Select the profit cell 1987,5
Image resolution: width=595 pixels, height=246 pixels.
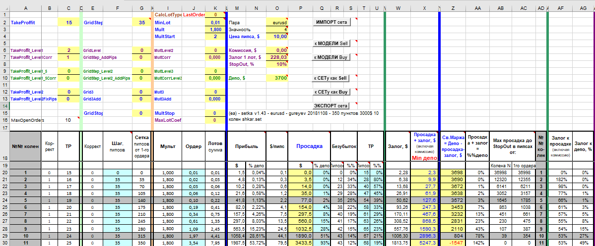point(237,242)
